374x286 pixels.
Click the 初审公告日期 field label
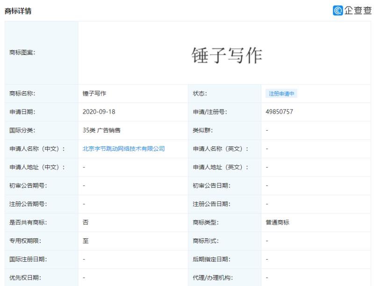tap(211, 186)
